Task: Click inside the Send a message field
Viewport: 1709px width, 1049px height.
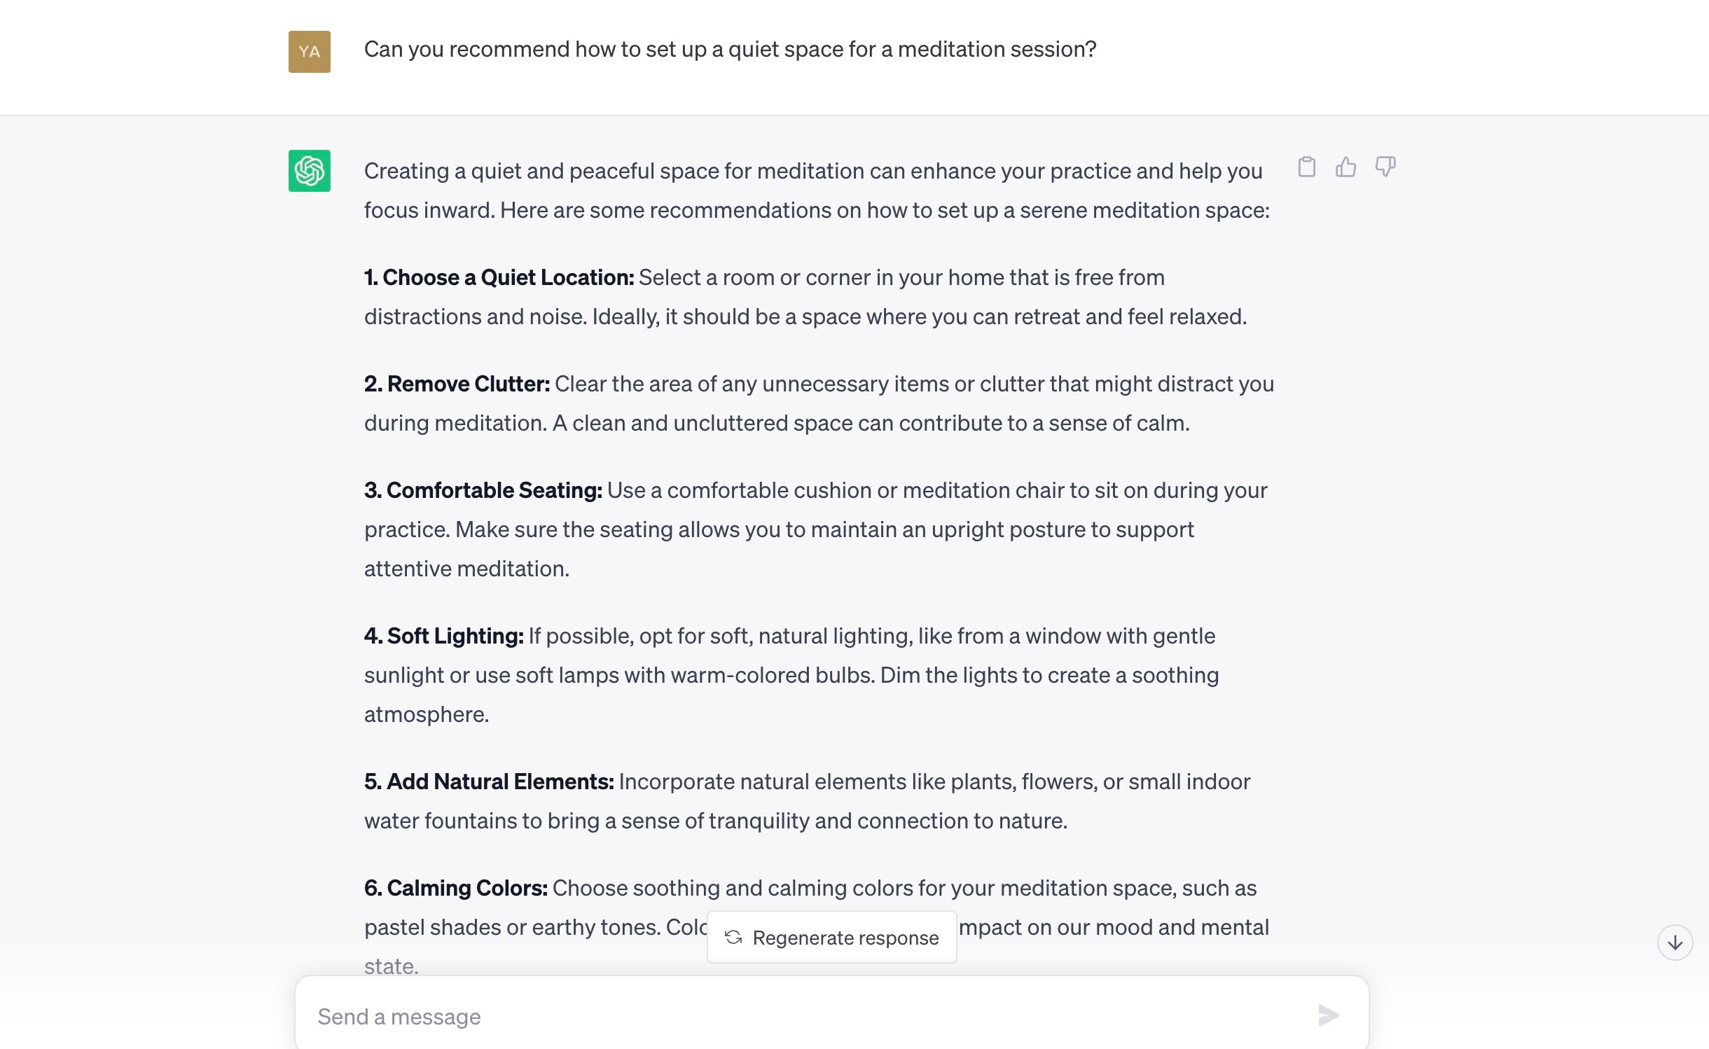Action: [x=770, y=1015]
